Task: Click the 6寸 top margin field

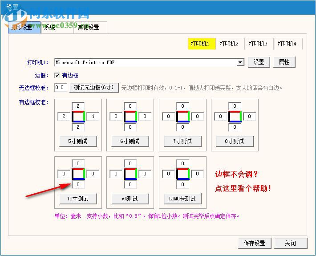Action: tap(130, 106)
